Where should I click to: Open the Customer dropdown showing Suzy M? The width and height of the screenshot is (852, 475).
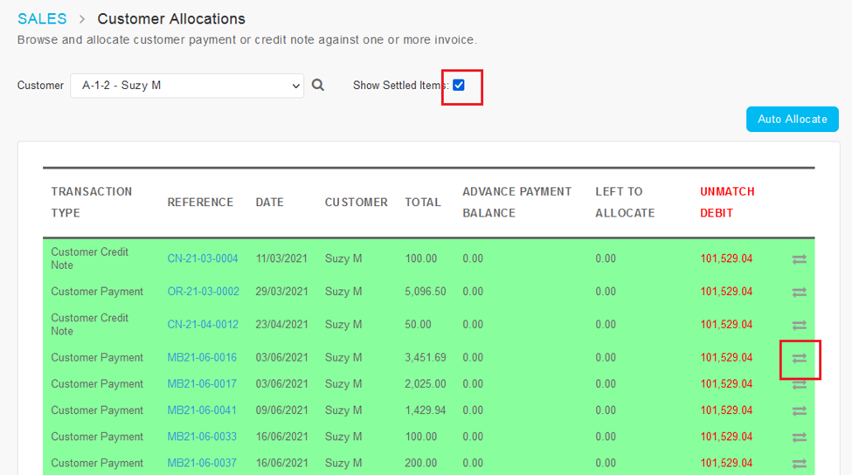(x=187, y=86)
